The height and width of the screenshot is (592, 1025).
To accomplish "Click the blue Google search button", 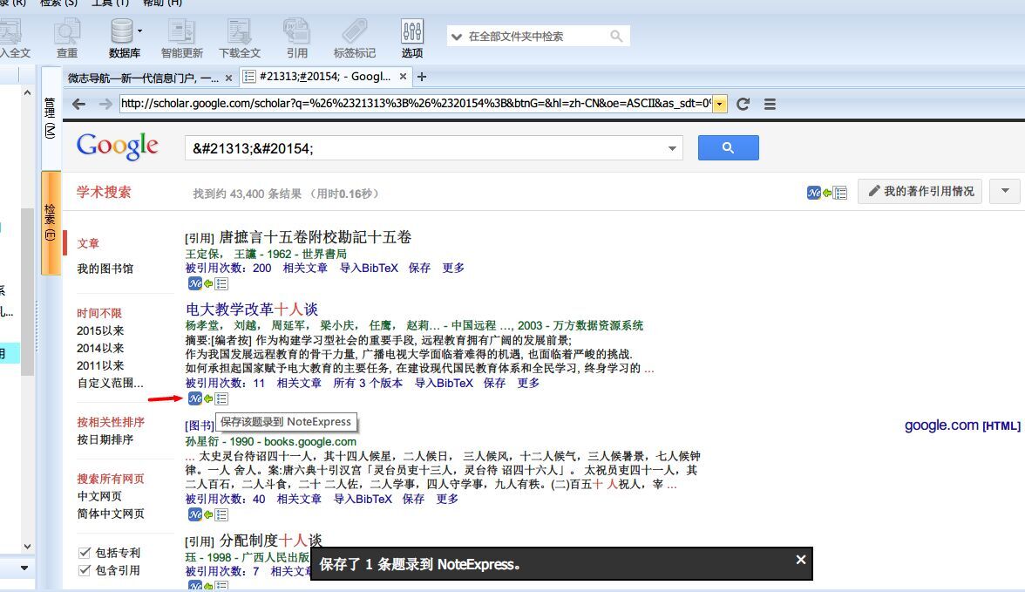I will coord(729,148).
